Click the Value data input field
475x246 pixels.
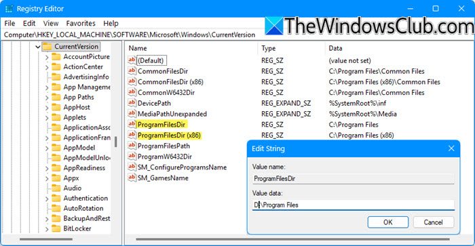pos(354,205)
